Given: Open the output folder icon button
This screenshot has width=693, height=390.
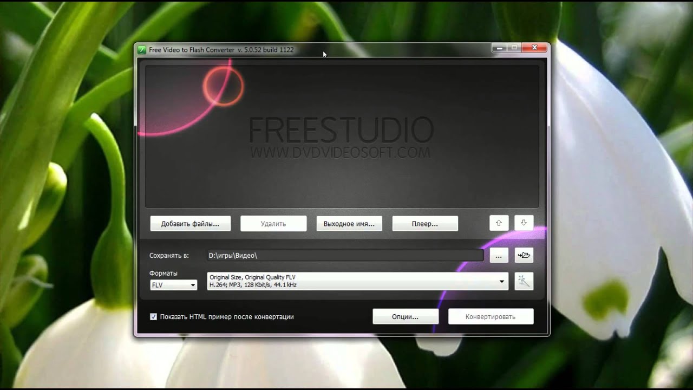Looking at the screenshot, I should [524, 255].
